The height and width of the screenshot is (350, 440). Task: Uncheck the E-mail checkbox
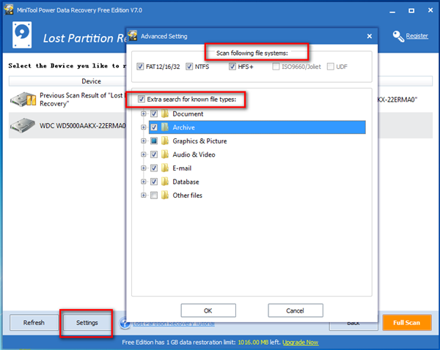tap(154, 168)
